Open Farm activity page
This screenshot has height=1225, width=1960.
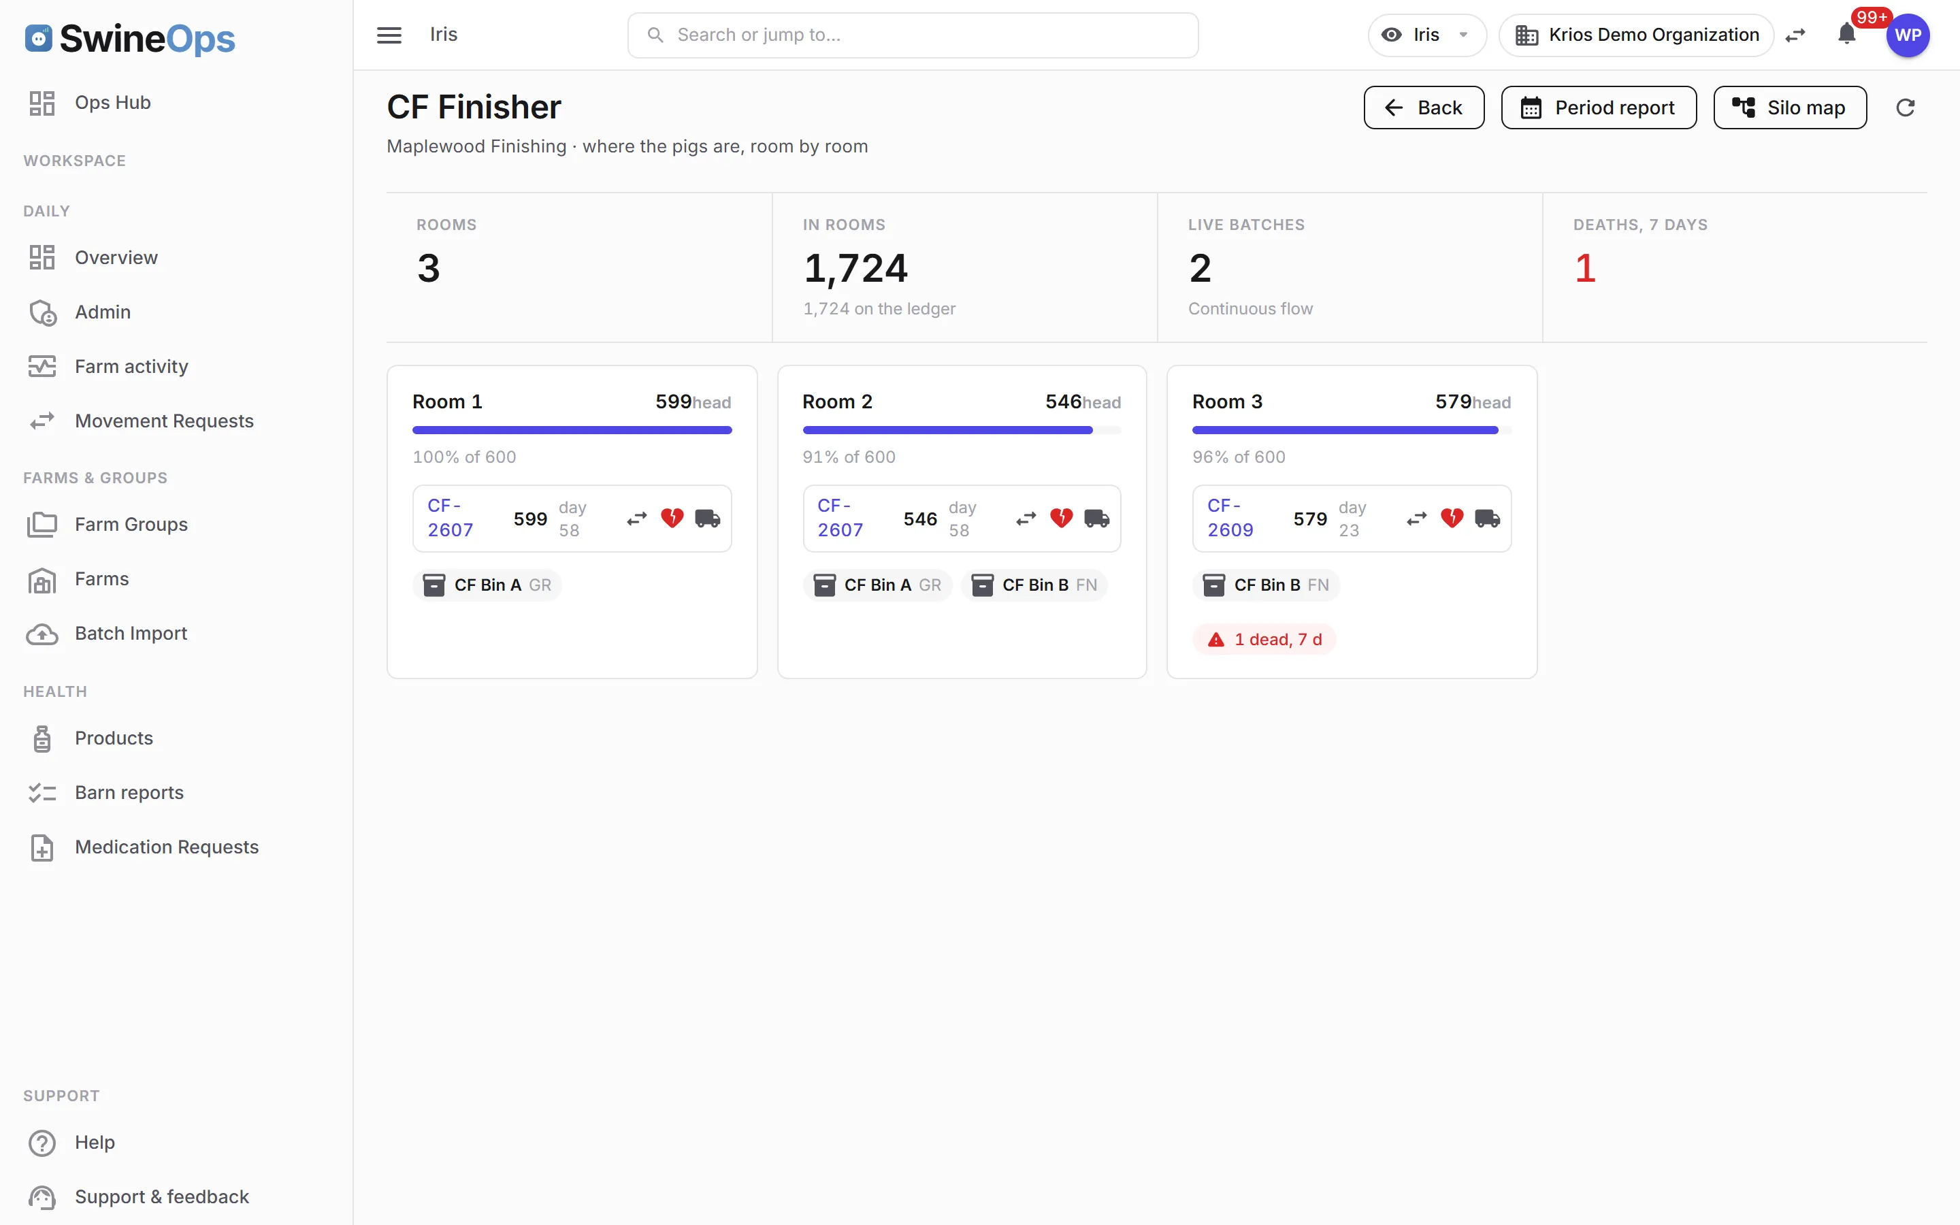click(x=176, y=366)
